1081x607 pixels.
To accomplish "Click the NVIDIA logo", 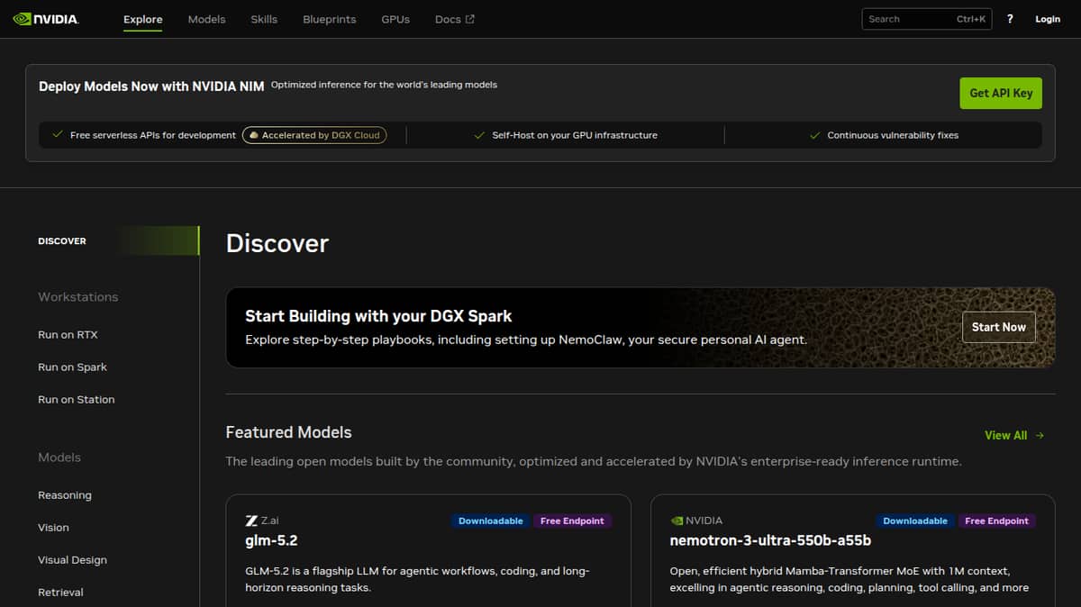I will [x=46, y=19].
